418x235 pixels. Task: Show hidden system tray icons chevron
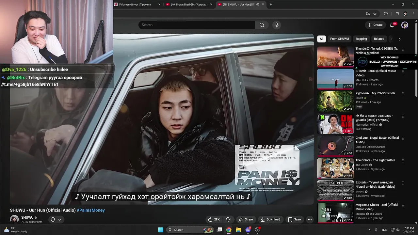(369, 230)
